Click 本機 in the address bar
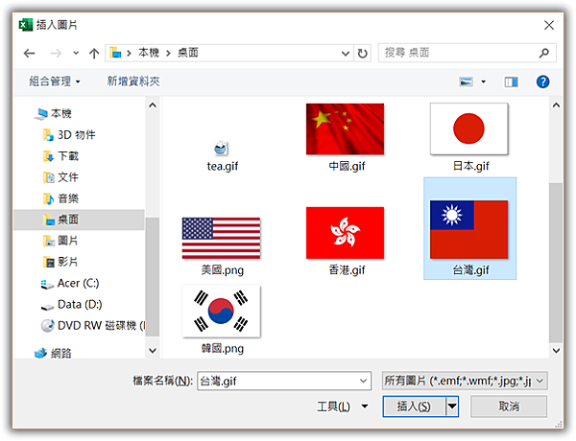This screenshot has width=576, height=441. point(149,53)
